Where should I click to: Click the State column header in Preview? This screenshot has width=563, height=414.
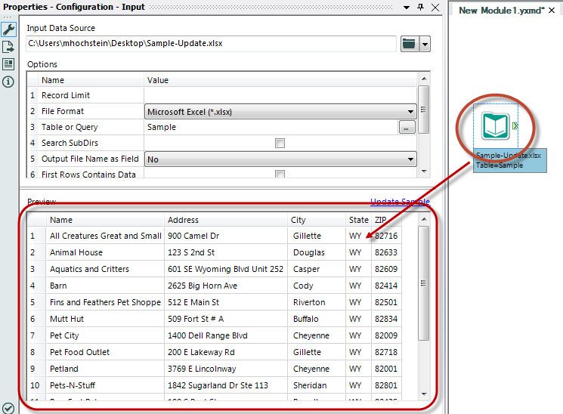(x=358, y=220)
